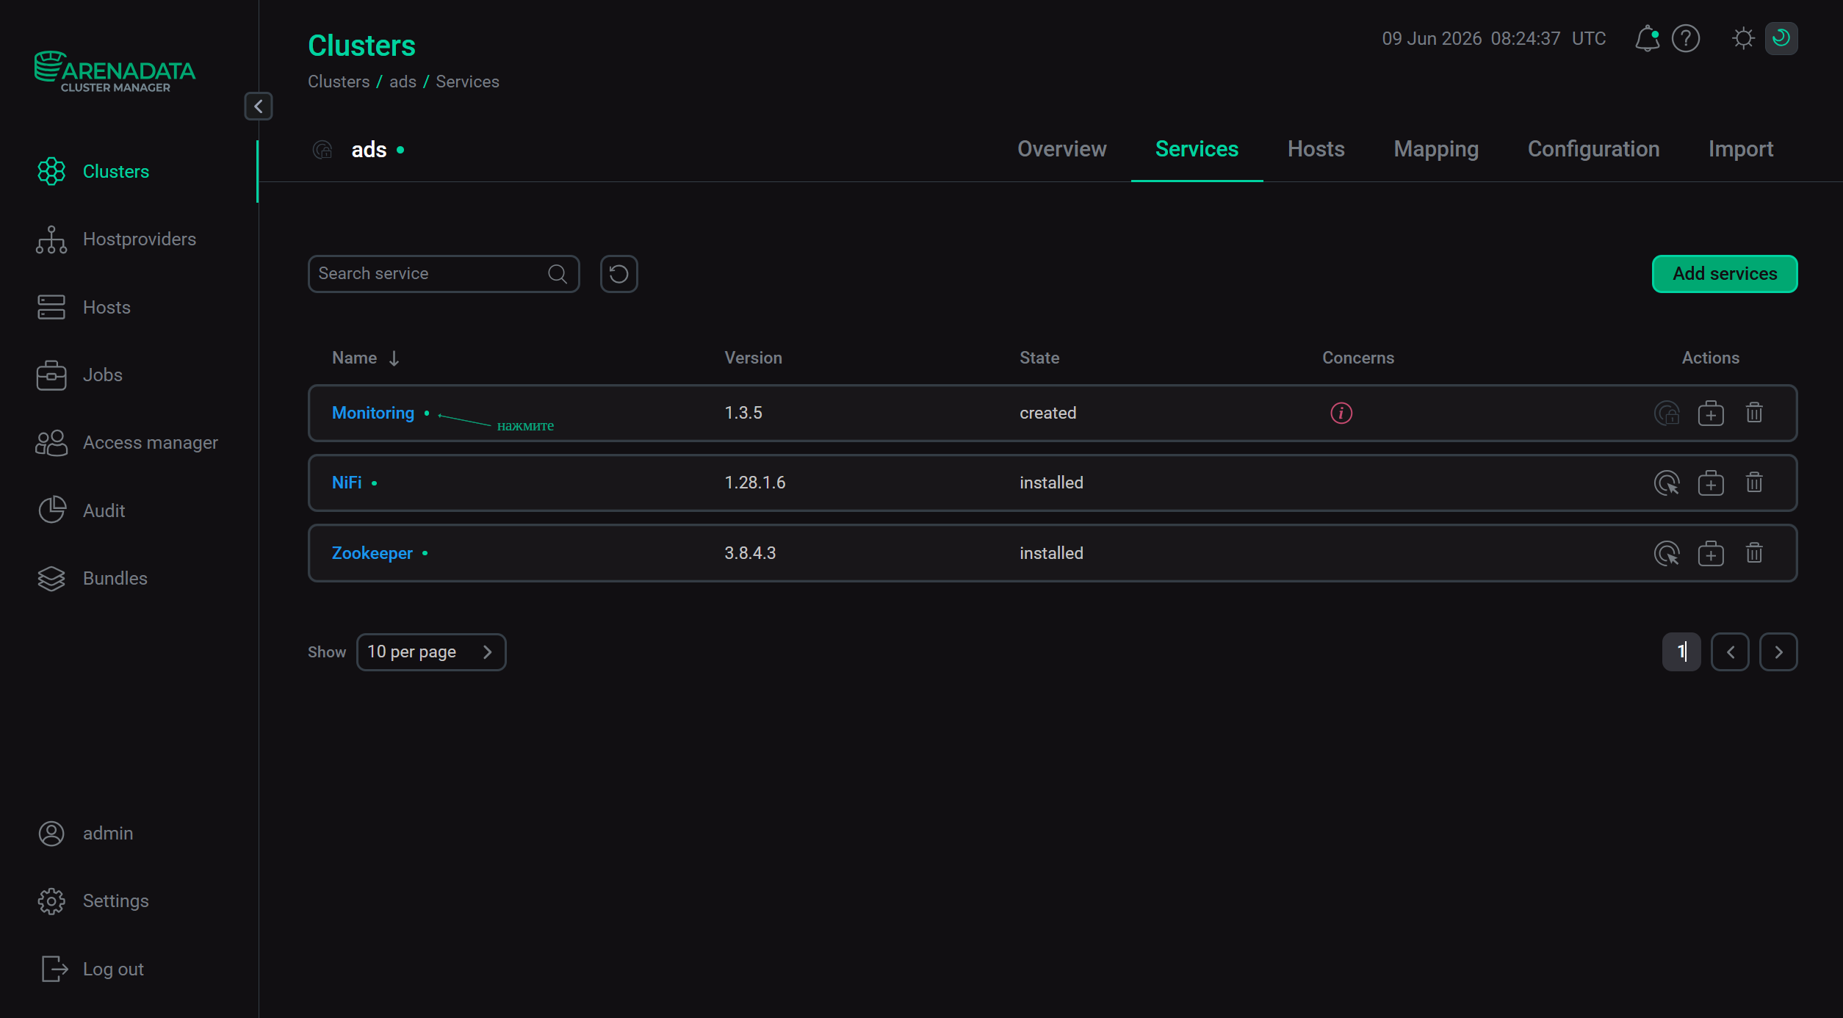Select page 1 in pagination
Image resolution: width=1843 pixels, height=1018 pixels.
(x=1681, y=652)
